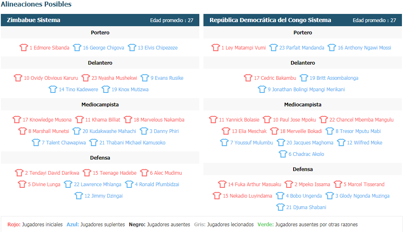Click the Rojo: Jugadores iniciales legend

click(35, 225)
